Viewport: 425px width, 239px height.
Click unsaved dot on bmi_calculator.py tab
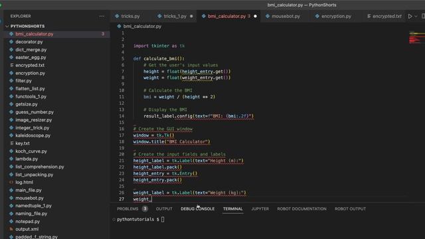pos(255,16)
